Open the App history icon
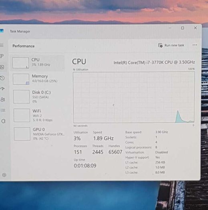 click(2, 78)
